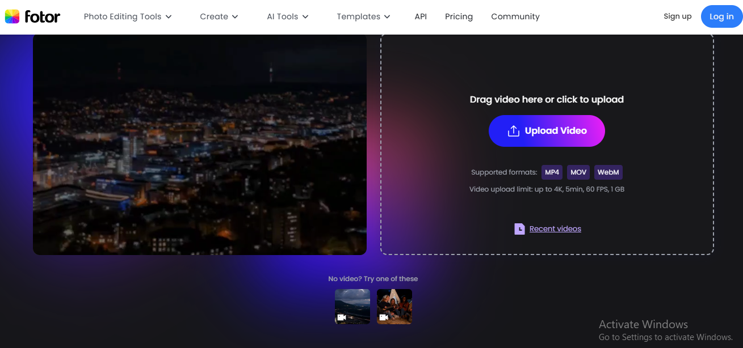
Task: Click the Upload Video button
Action: point(547,131)
